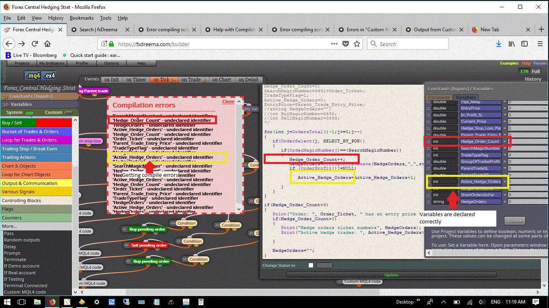Open the page actions three-dots menu
Viewport: 549px width, 308px height.
[x=334, y=44]
